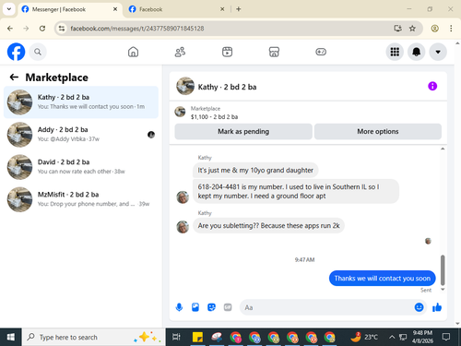Click the address bar URL
Screen dimensions: 461x346
tap(137, 29)
